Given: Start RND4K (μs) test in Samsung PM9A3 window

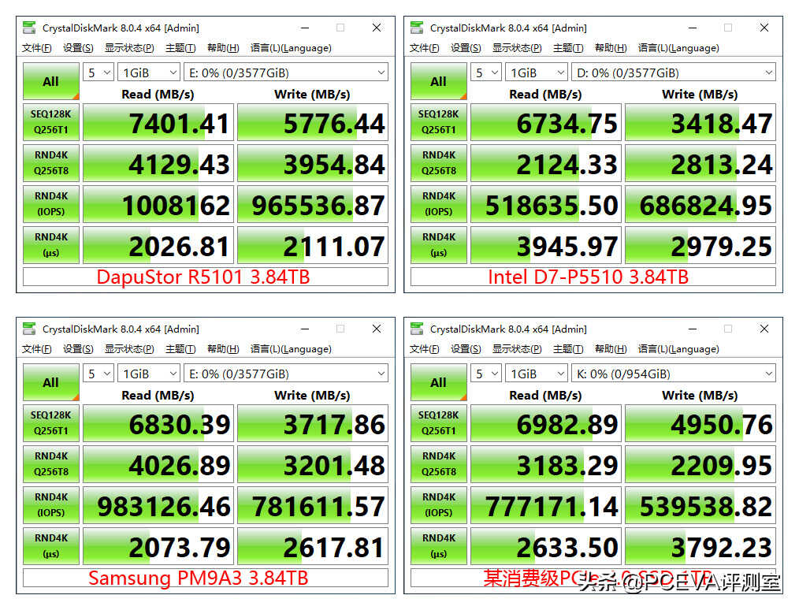Looking at the screenshot, I should 51,546.
